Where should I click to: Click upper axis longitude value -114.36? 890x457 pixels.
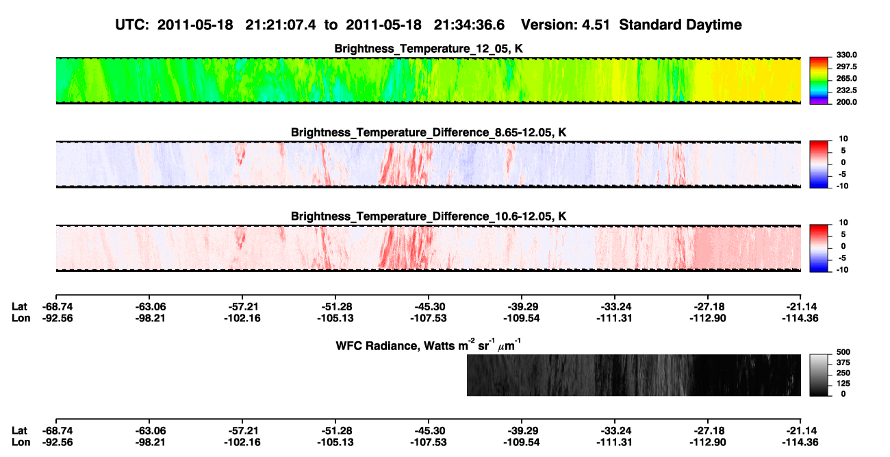point(800,318)
